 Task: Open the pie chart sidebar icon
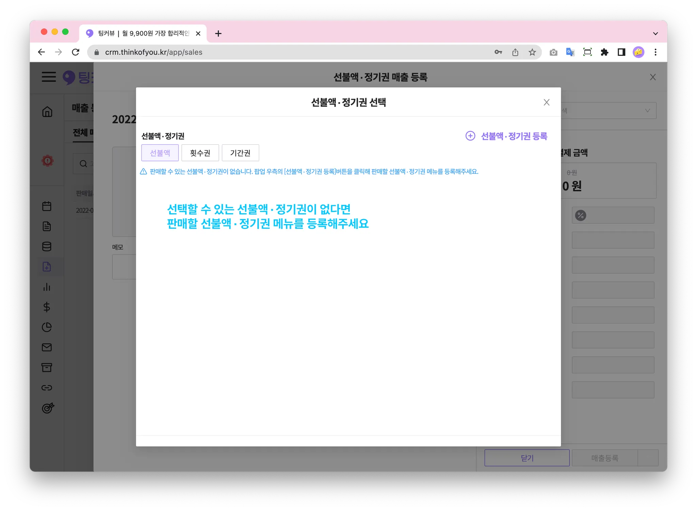(47, 327)
